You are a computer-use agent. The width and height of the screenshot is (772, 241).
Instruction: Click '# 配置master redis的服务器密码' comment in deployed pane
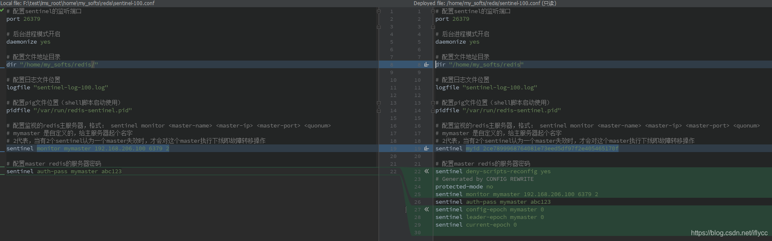pyautogui.click(x=483, y=164)
